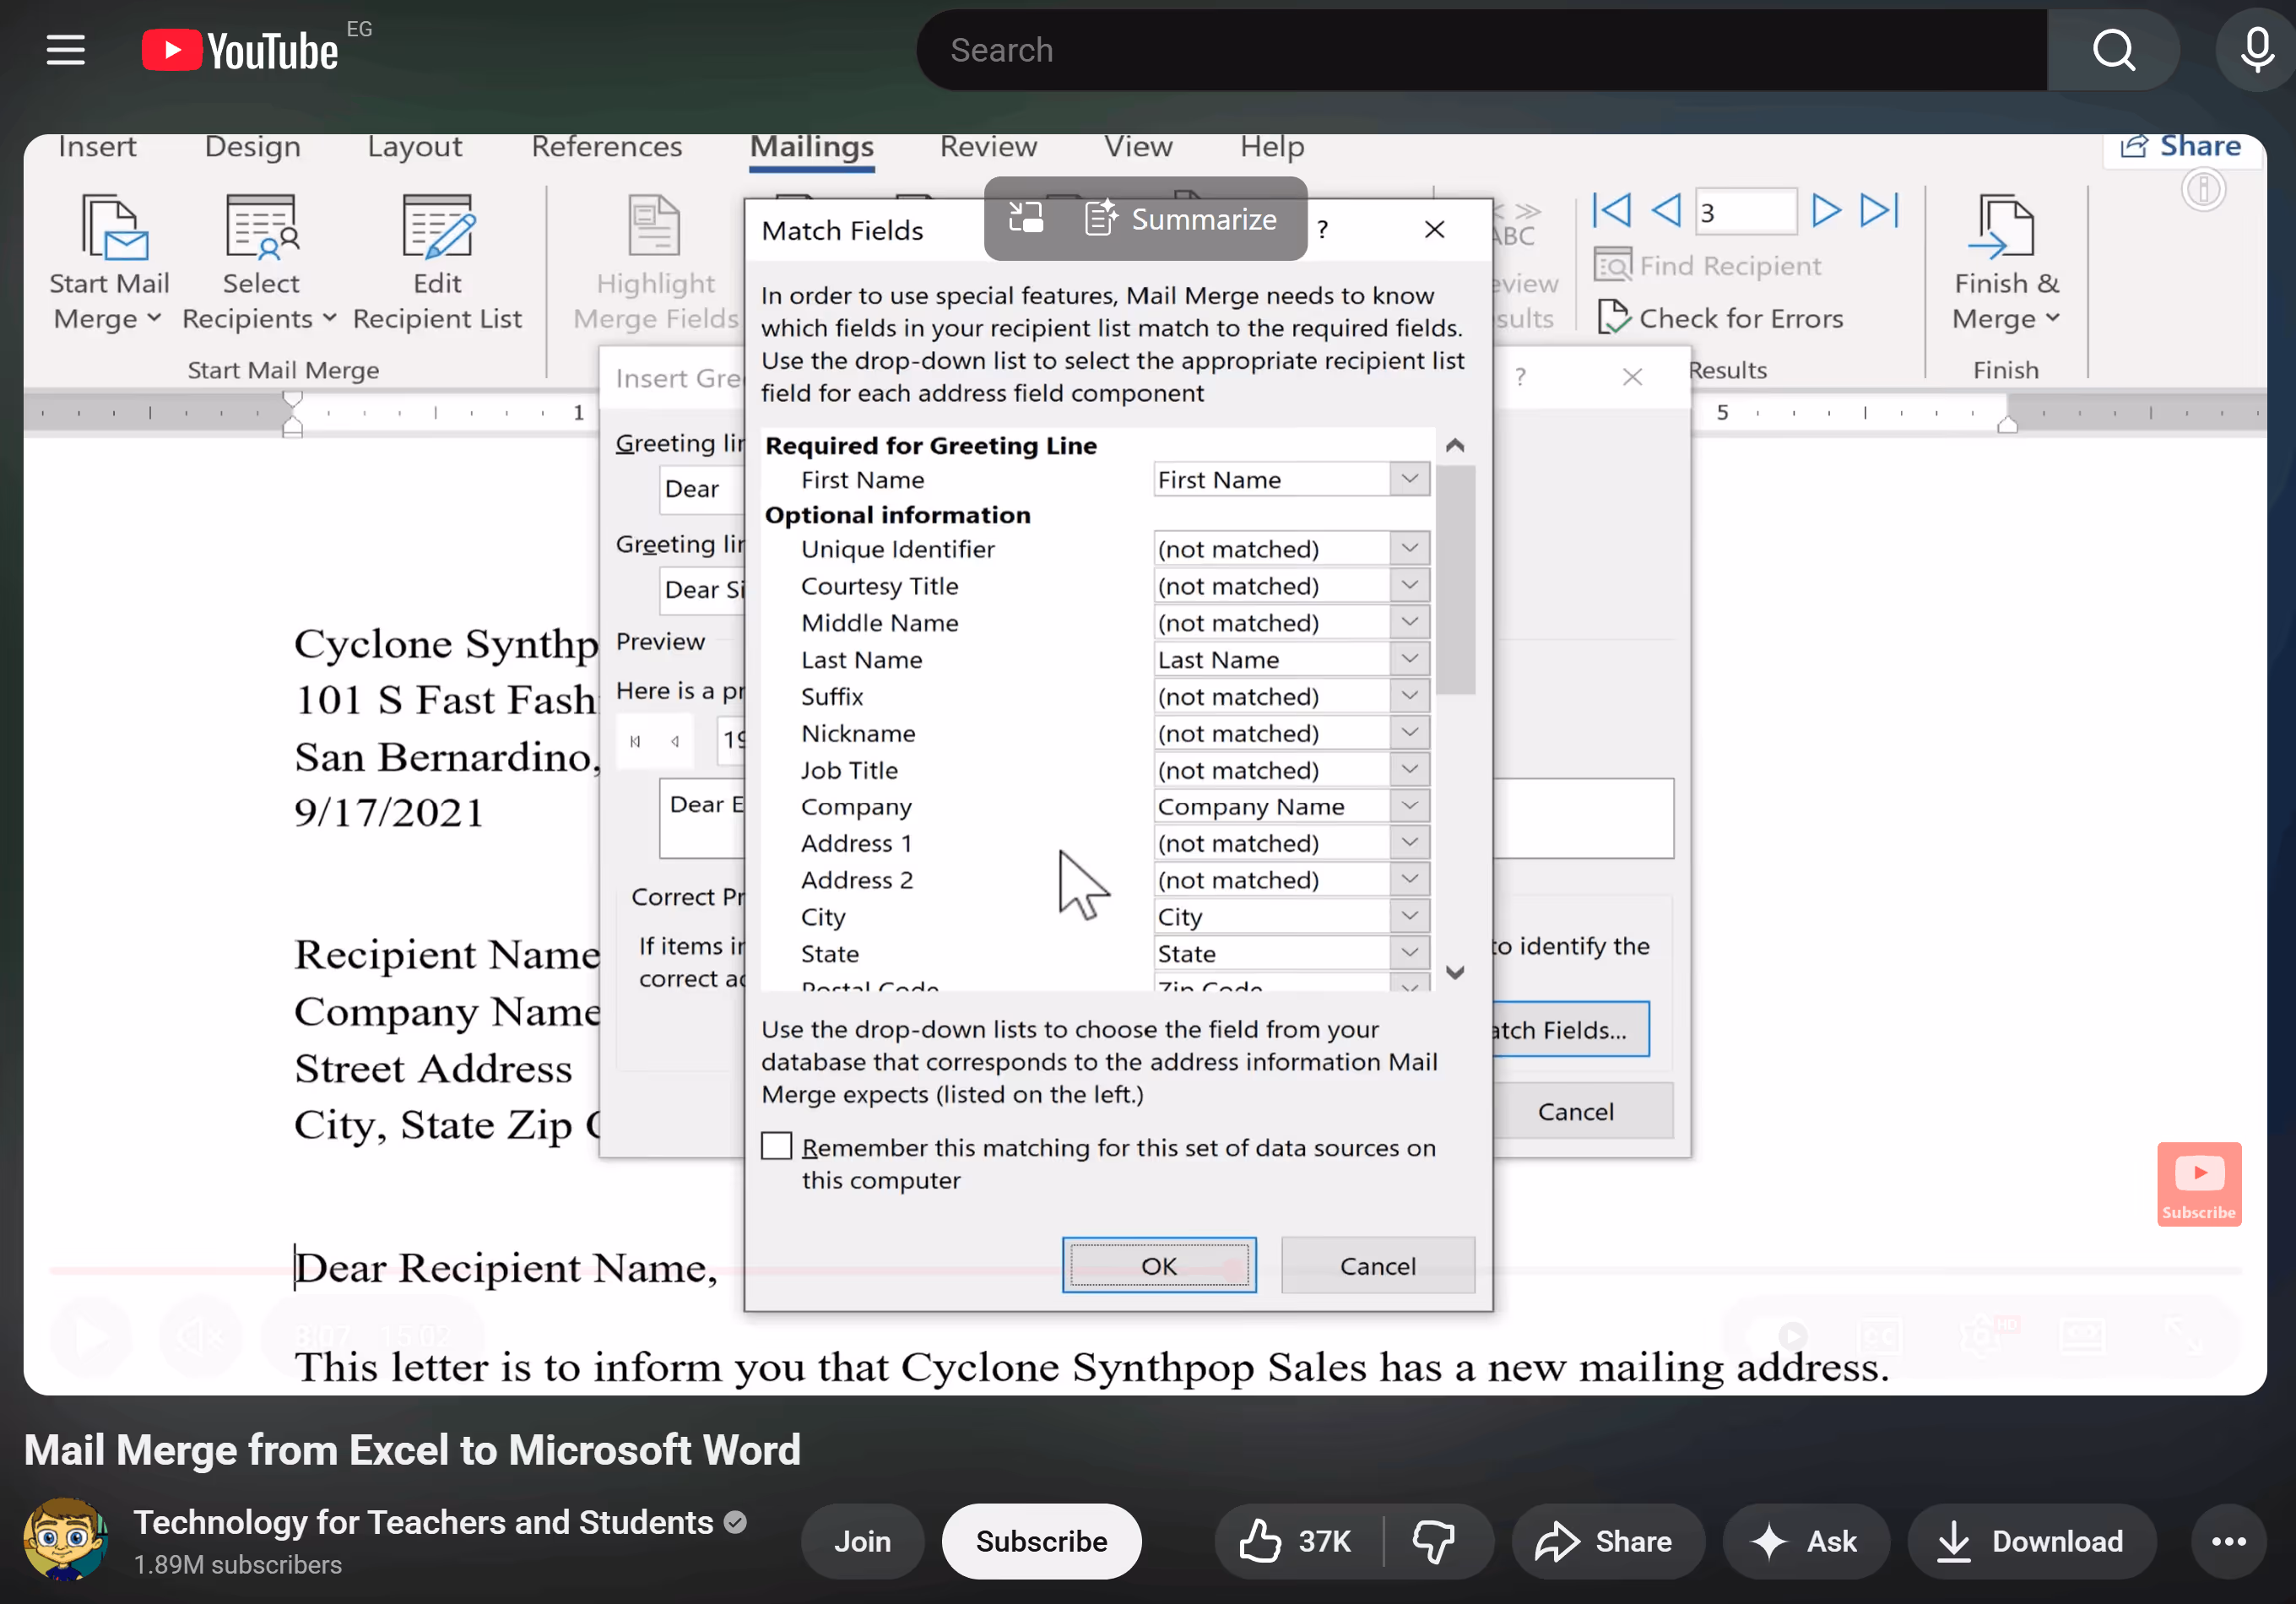Like the video with thumbs up
This screenshot has height=1604, width=2296.
tap(1296, 1541)
